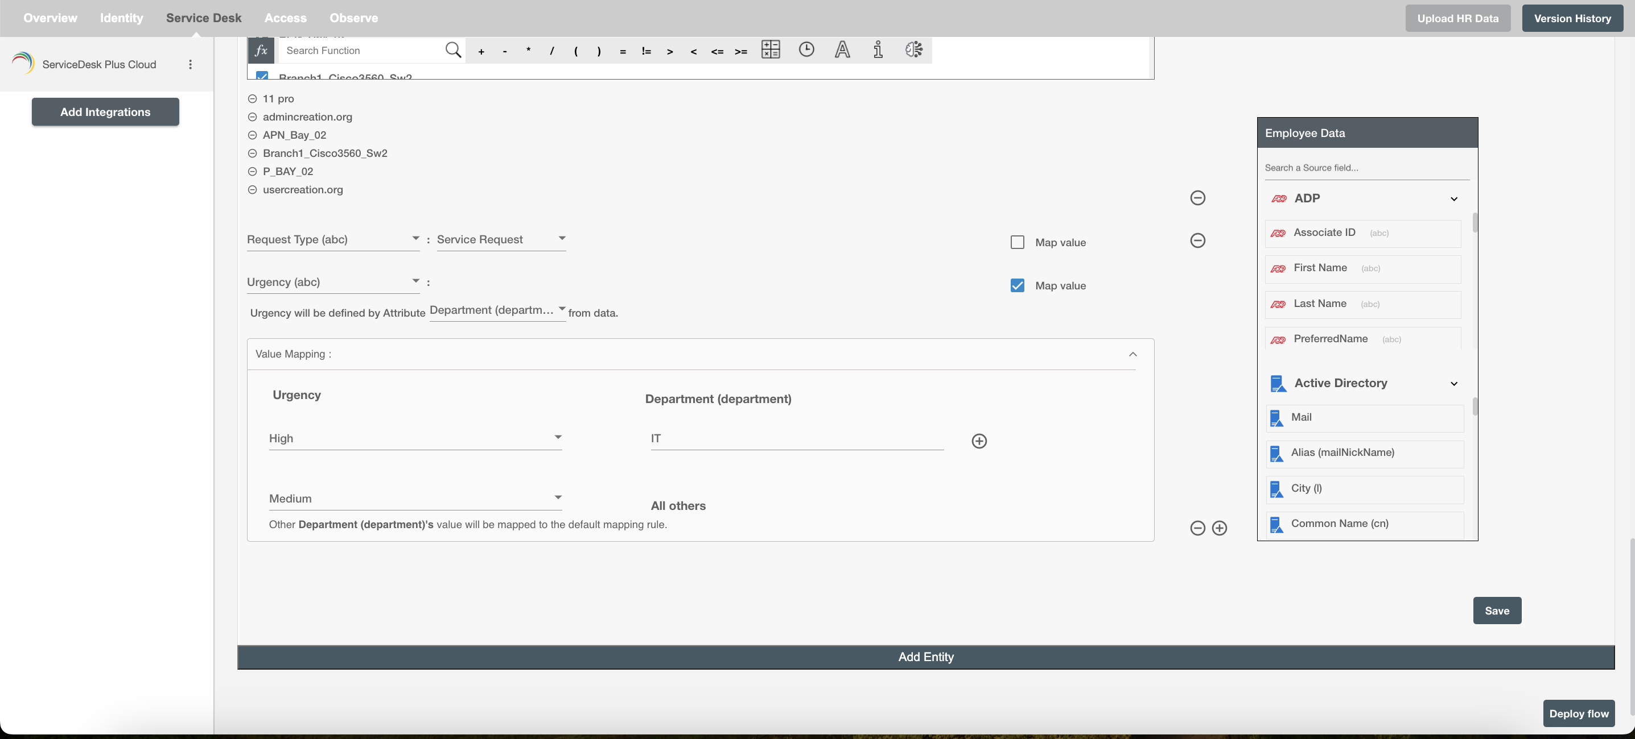
Task: Click the text/font icon in toolbar
Action: click(842, 50)
